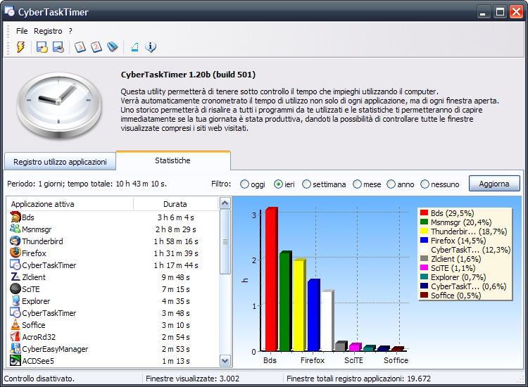The width and height of the screenshot is (528, 387).
Task: Click the list scrollbar up arrow
Action: pyautogui.click(x=225, y=203)
